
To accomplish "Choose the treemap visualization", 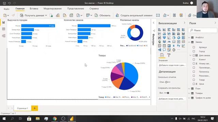I will pos(183,38).
